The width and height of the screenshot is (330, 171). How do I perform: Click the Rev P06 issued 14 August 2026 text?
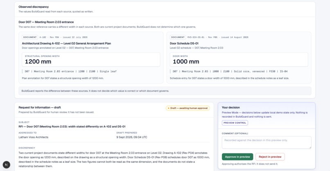(228, 37)
